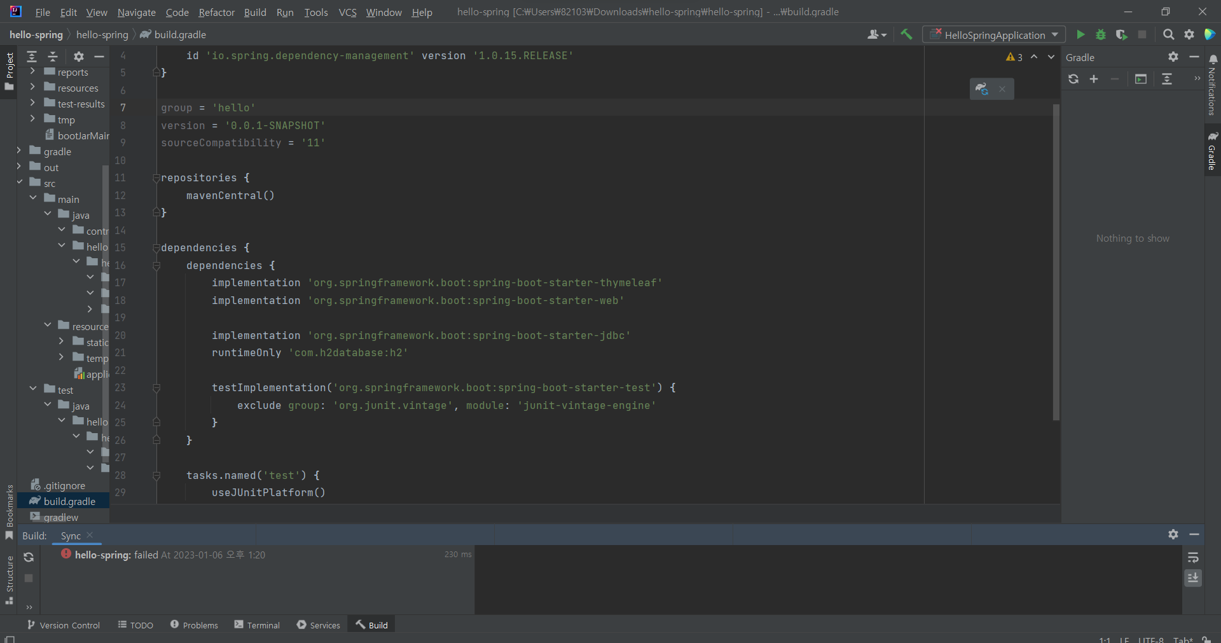1221x643 pixels.
Task: Go to next highlighted warning arrow
Action: point(1051,57)
